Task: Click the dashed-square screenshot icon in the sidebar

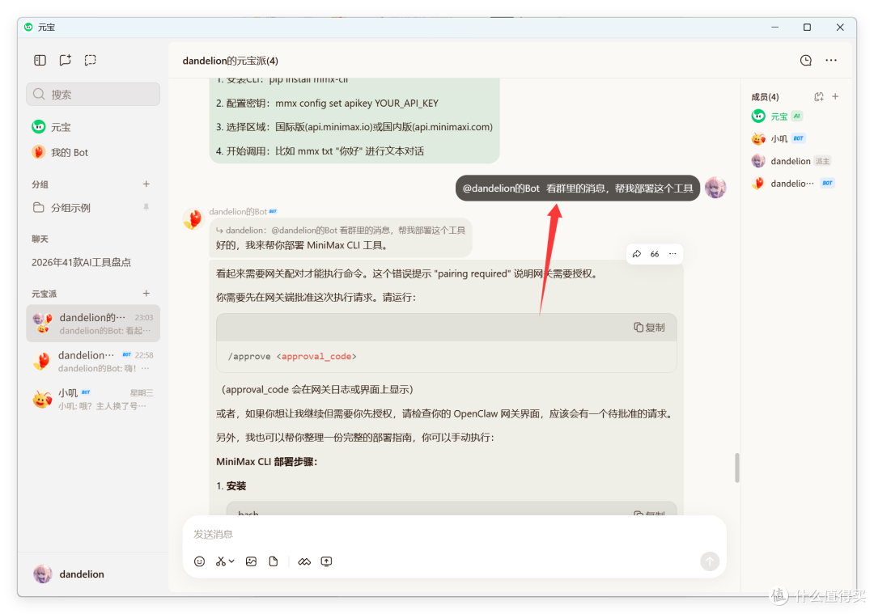Action: 91,60
